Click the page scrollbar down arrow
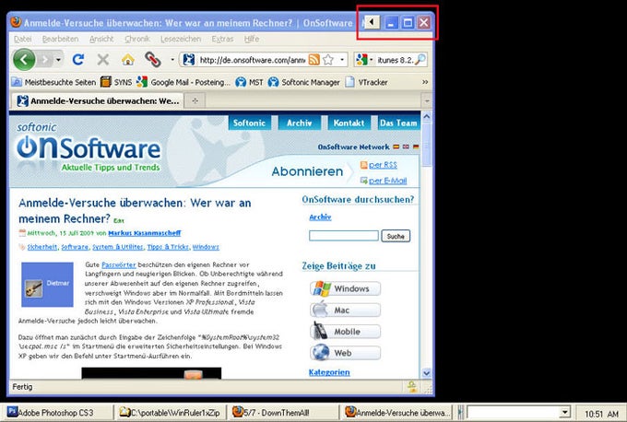The height and width of the screenshot is (422, 627). (x=427, y=373)
